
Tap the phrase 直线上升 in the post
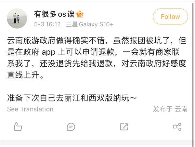click(23, 75)
